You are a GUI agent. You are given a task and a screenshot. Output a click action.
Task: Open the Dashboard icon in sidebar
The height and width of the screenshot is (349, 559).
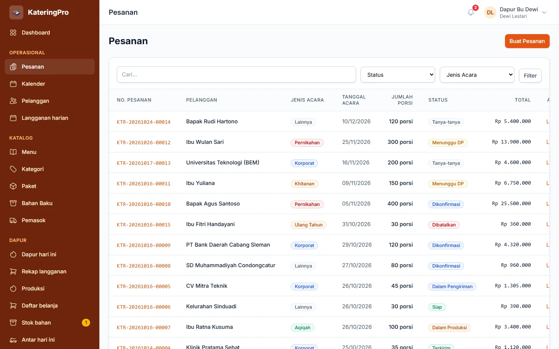click(x=13, y=33)
